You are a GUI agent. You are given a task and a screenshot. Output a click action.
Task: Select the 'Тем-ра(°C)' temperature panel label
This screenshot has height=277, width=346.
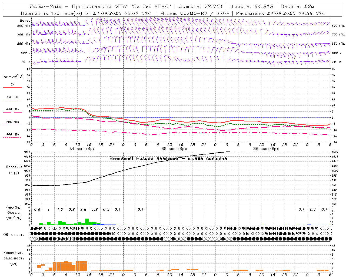13,77
